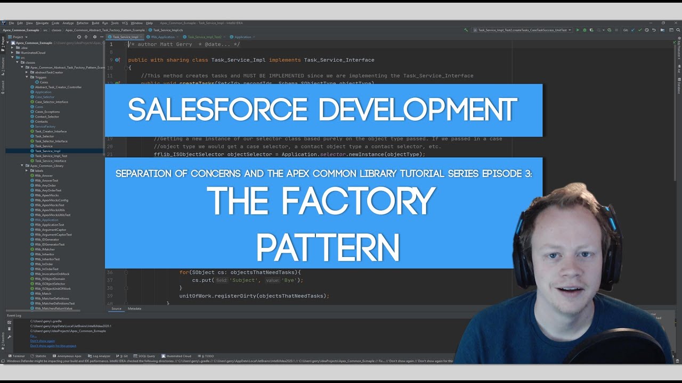Open the Project view selector dropdown
Viewport: 682px width, 383px height.
[x=19, y=37]
